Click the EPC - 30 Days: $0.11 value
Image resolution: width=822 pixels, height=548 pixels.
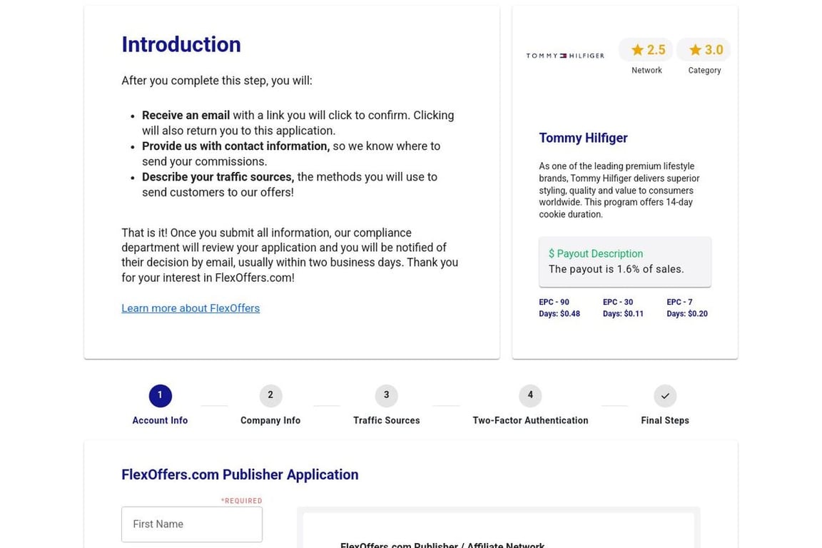pos(623,308)
